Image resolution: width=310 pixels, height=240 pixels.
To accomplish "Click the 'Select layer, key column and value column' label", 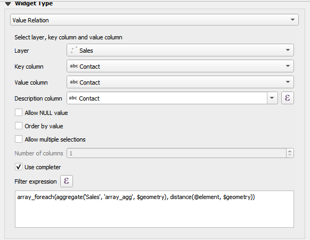I will pyautogui.click(x=68, y=37).
